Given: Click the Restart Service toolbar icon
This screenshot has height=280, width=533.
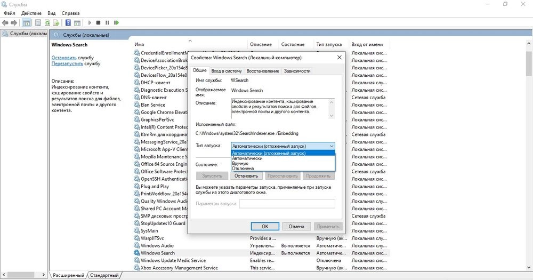Looking at the screenshot, I should [116, 23].
